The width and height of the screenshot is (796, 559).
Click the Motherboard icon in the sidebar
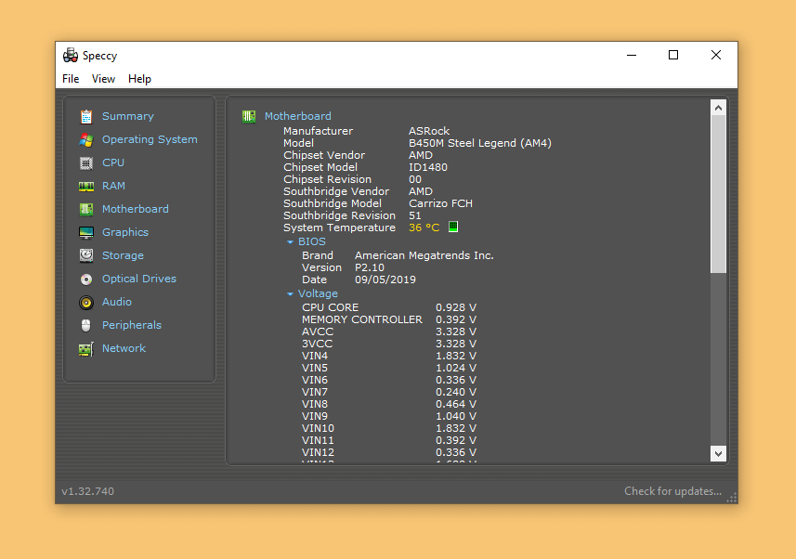pos(86,209)
